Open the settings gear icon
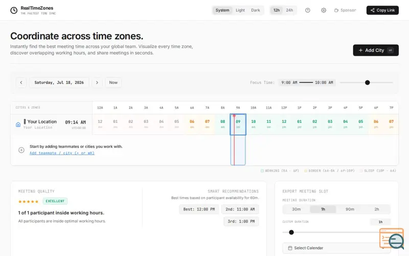 324,10
